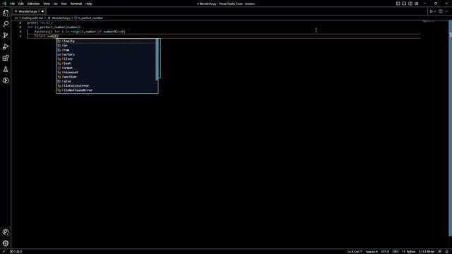Click 'Coding with me' breadcrumb folder
The width and height of the screenshot is (452, 254).
coord(32,18)
